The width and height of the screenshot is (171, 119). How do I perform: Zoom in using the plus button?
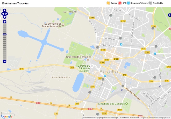pyautogui.click(x=5, y=22)
